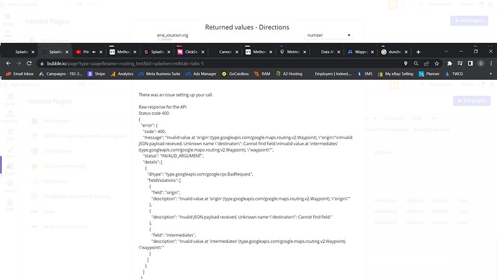The height and width of the screenshot is (279, 497).
Task: Open the Chrome three-dot menu
Action: pyautogui.click(x=491, y=63)
